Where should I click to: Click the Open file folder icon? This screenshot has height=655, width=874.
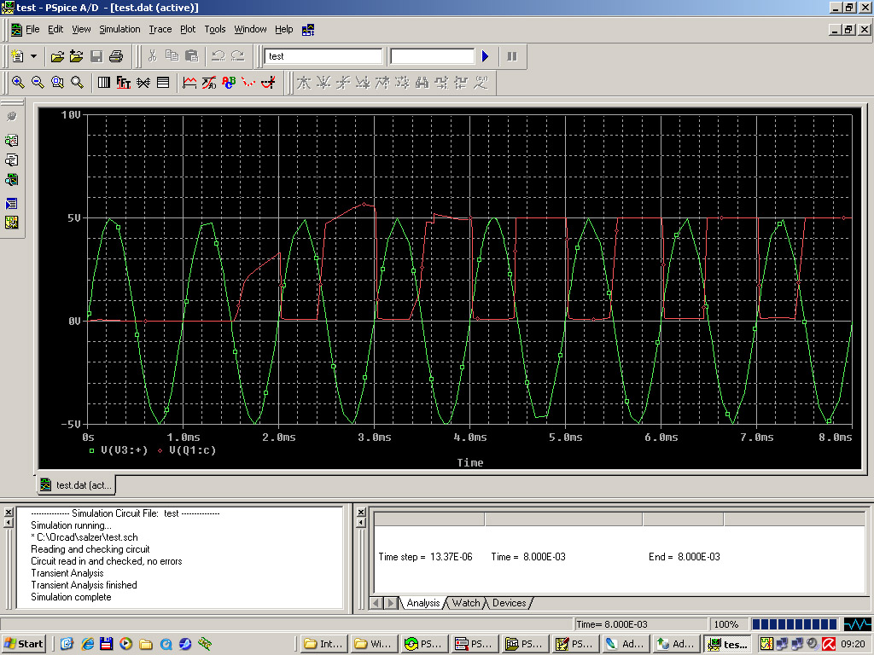click(x=57, y=56)
